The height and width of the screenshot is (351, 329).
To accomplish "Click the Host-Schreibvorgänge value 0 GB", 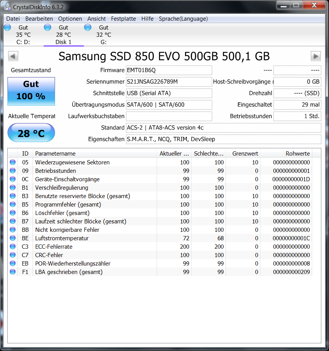I will [298, 82].
